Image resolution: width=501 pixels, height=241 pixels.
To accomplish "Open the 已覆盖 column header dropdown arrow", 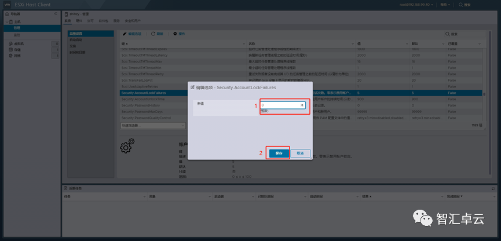I will pos(480,43).
